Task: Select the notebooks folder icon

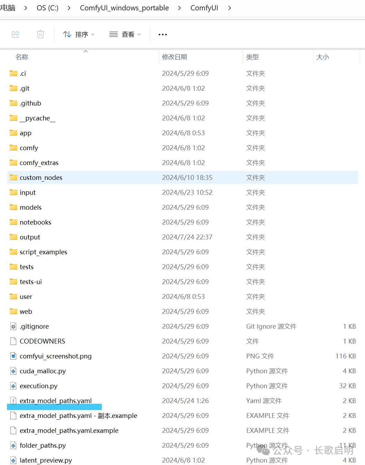Action: click(14, 222)
